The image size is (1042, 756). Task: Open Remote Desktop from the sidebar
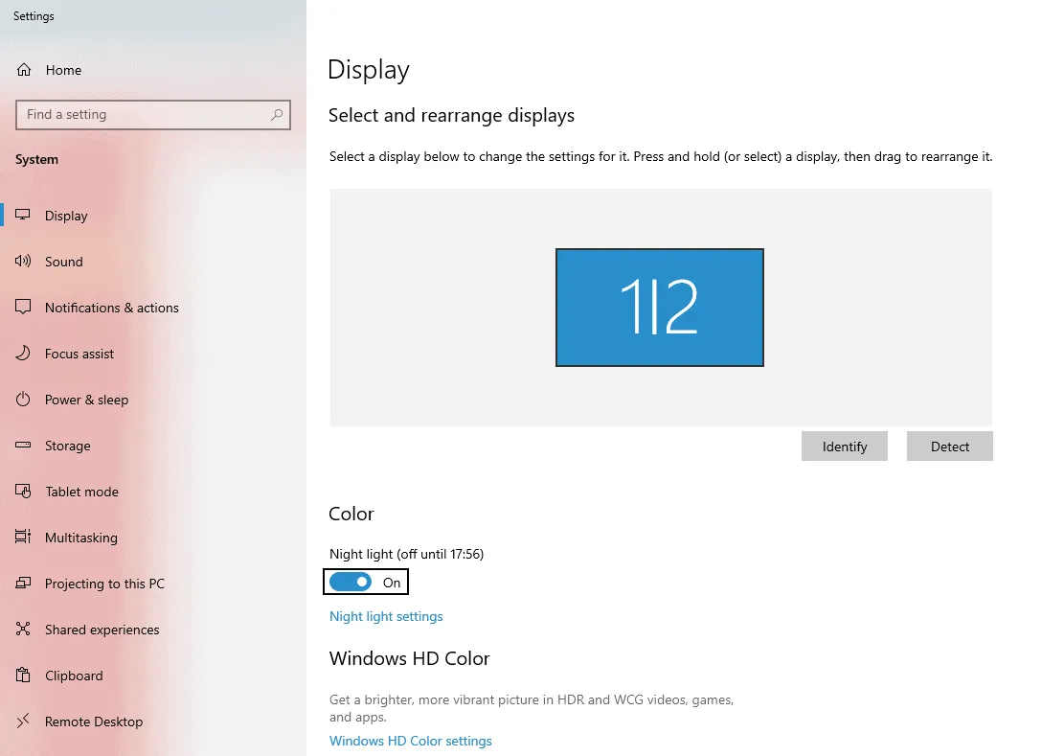[22, 722]
